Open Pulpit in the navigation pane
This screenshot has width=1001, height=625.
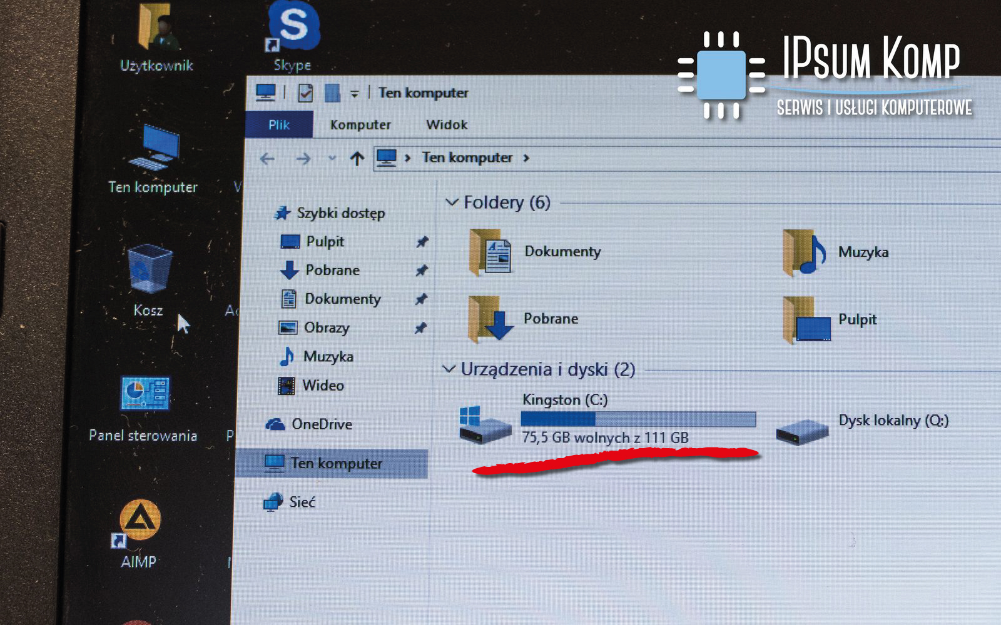coord(313,241)
